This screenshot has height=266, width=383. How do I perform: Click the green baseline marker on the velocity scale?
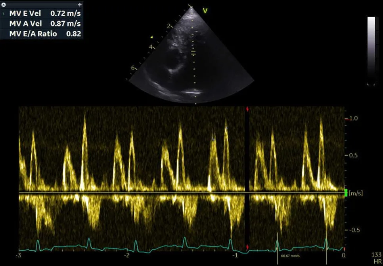pyautogui.click(x=346, y=192)
